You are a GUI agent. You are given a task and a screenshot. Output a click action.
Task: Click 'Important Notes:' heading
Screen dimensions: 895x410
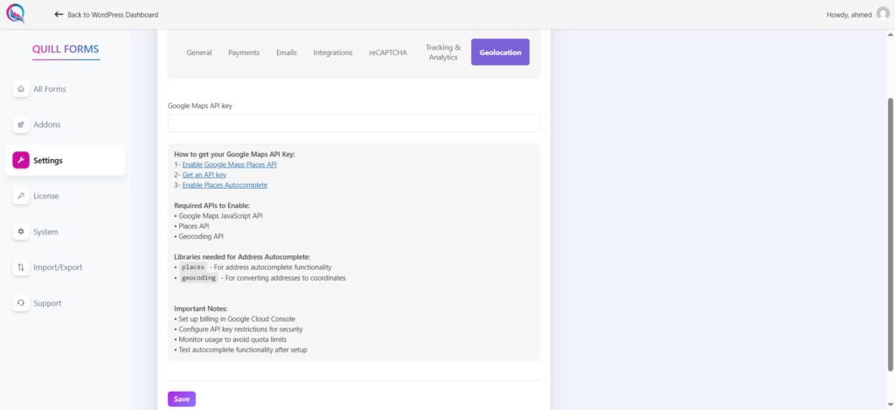(x=201, y=309)
